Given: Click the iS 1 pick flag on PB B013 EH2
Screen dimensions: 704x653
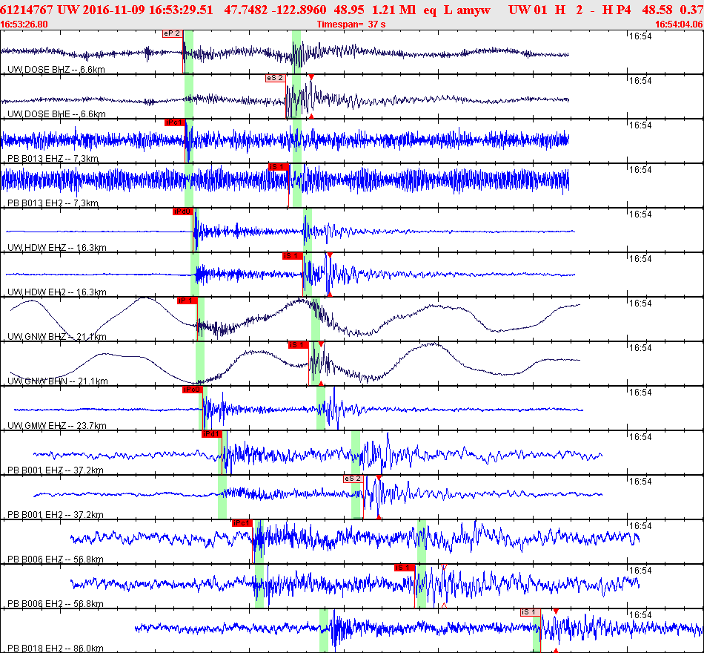Looking at the screenshot, I should 279,167.
